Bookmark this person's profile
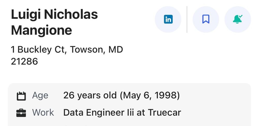This screenshot has height=126, width=259. point(206,19)
